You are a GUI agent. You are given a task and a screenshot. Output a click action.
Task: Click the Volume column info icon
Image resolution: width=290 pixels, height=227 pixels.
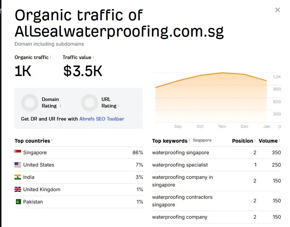point(279,140)
